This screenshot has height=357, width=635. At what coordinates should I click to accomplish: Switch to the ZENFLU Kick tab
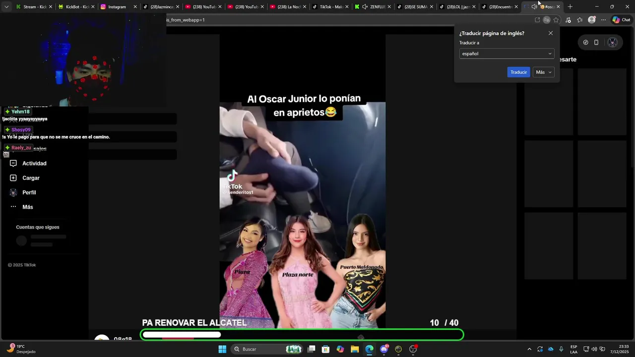(373, 6)
